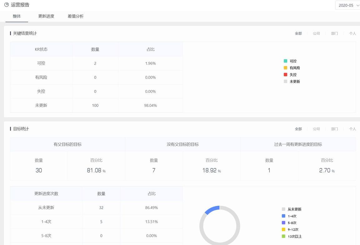This screenshot has width=360, height=245.
Task: Select 个人 filter in 关键结果统计
Action: coord(352,33)
